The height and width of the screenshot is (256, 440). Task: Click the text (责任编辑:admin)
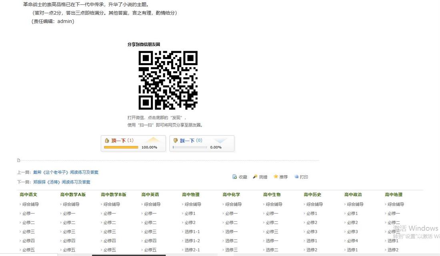pos(53,21)
